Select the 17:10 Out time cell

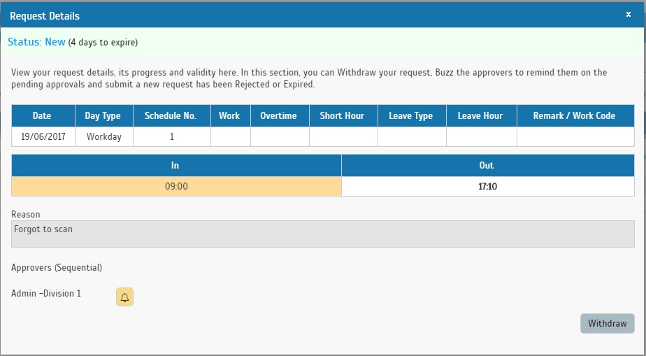(x=488, y=187)
